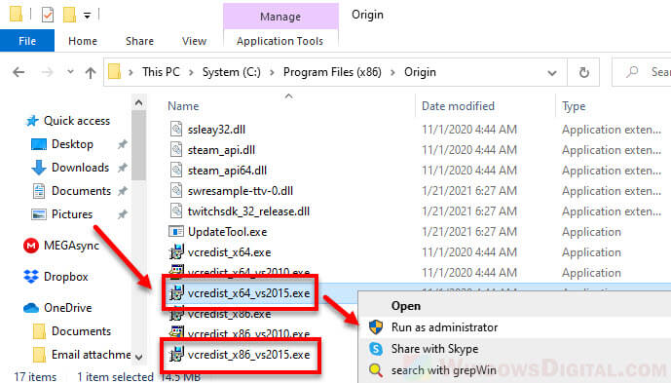
Task: Go up one folder level
Action: click(x=91, y=72)
